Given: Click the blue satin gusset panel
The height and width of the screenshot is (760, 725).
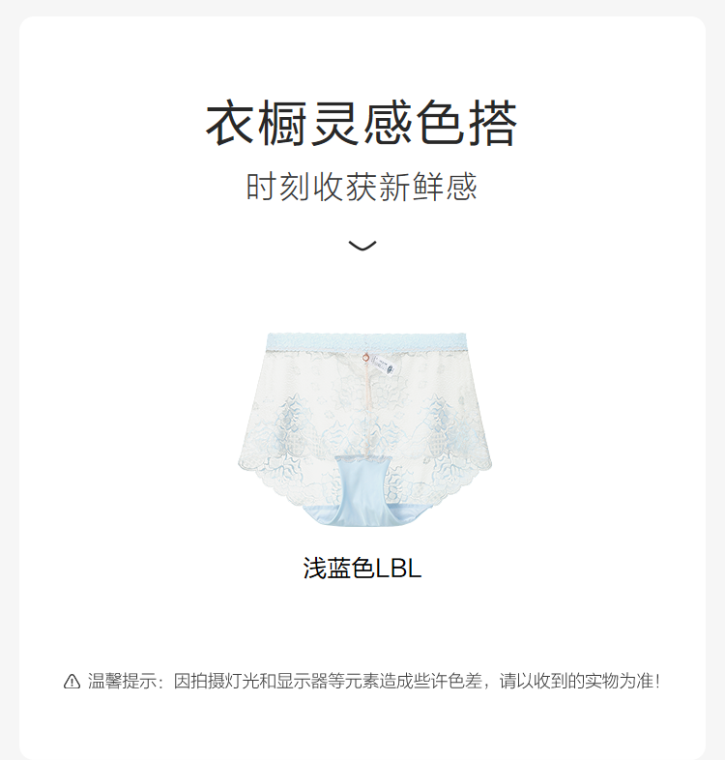Looking at the screenshot, I should coord(363,489).
